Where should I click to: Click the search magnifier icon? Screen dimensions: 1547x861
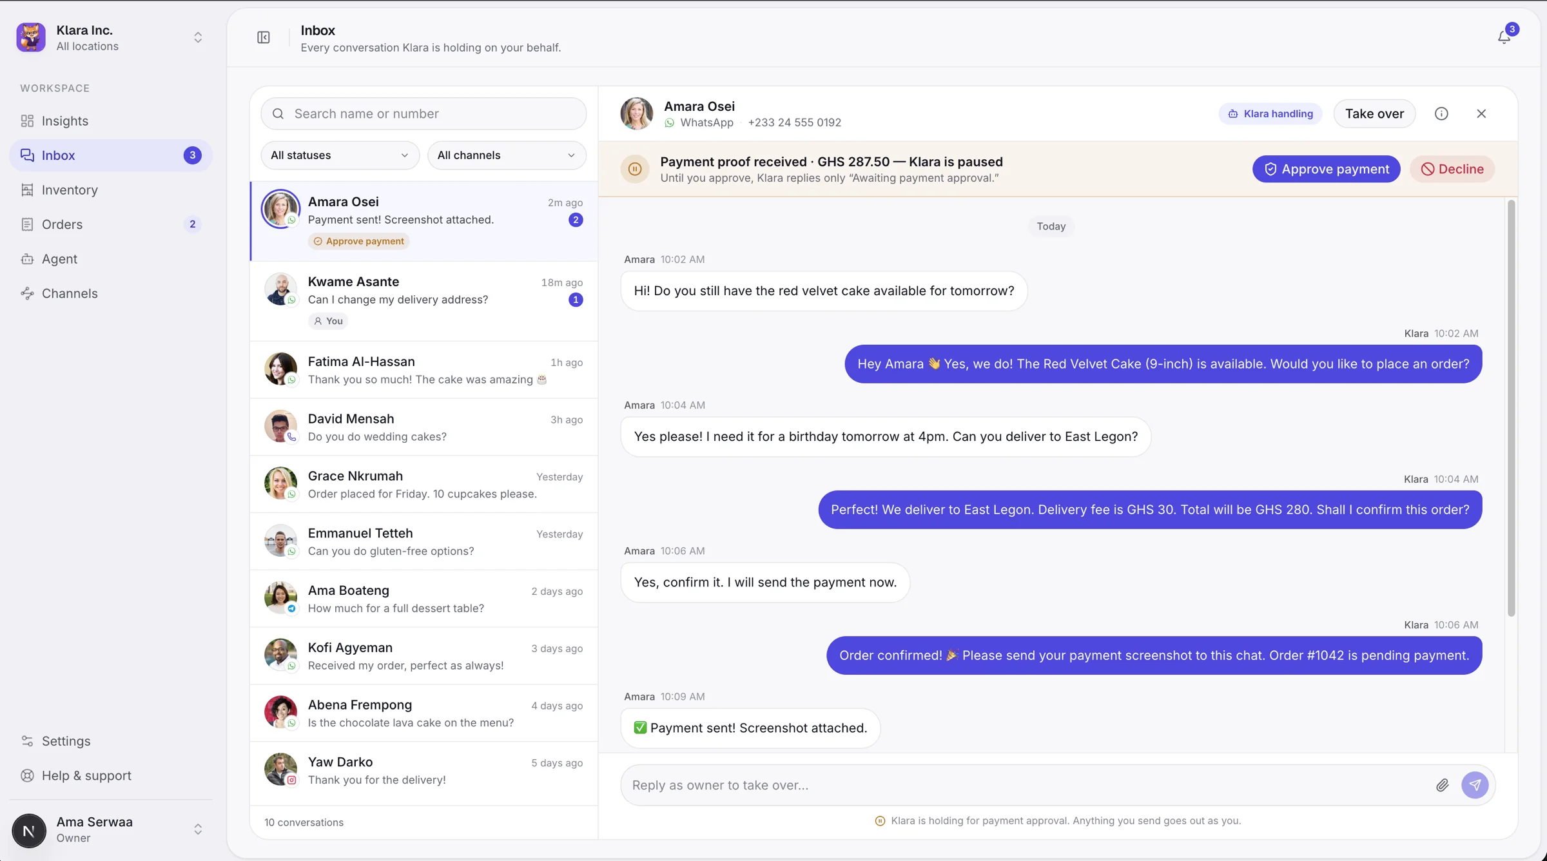tap(278, 113)
